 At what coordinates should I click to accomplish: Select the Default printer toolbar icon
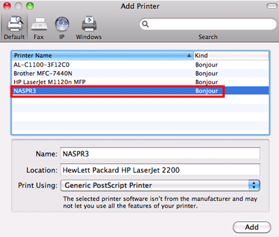click(15, 24)
